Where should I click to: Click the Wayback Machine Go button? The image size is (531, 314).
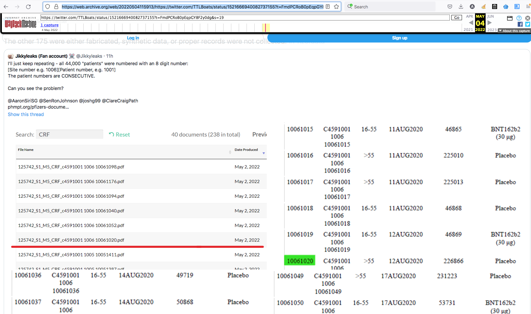[x=456, y=18]
